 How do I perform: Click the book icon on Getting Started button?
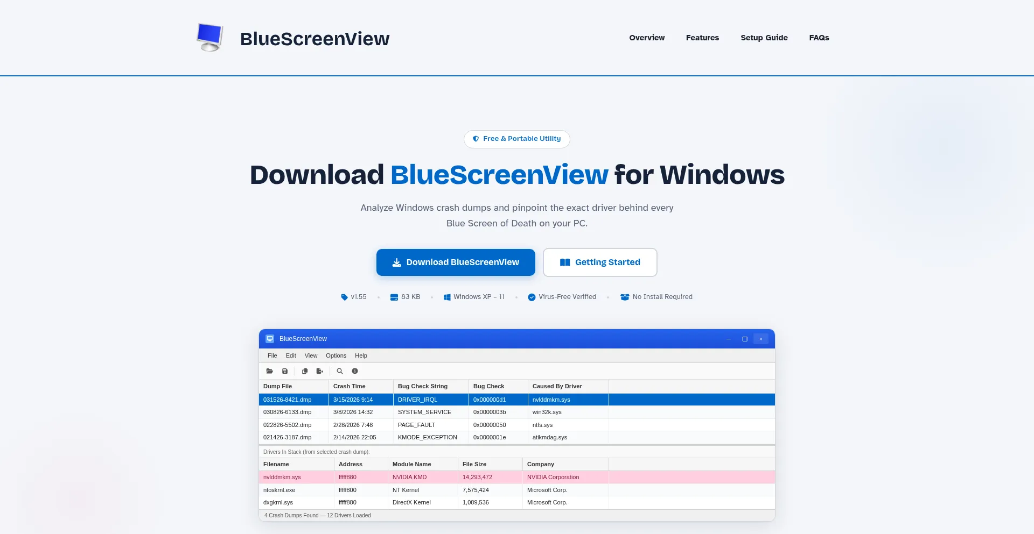(x=565, y=262)
